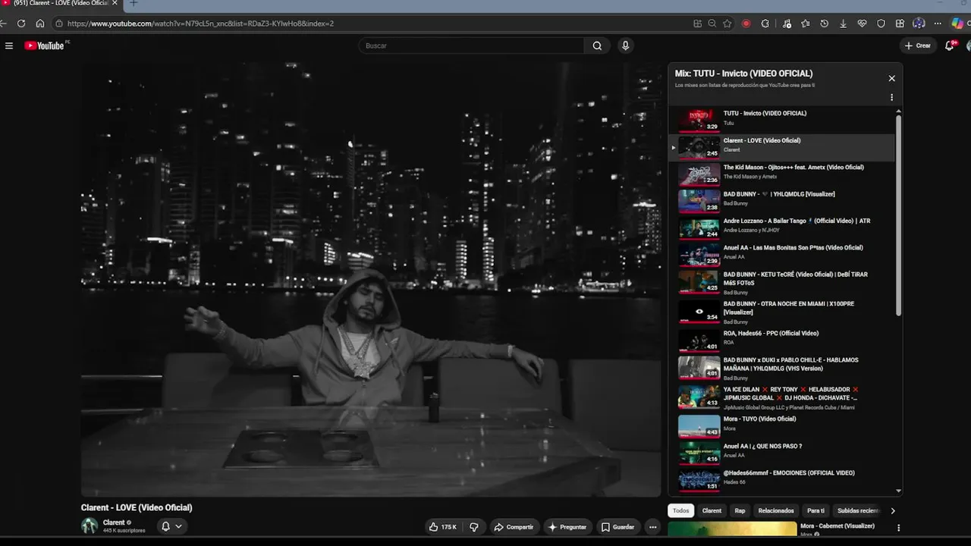
Task: Open the media playback control icon
Action: [786, 24]
